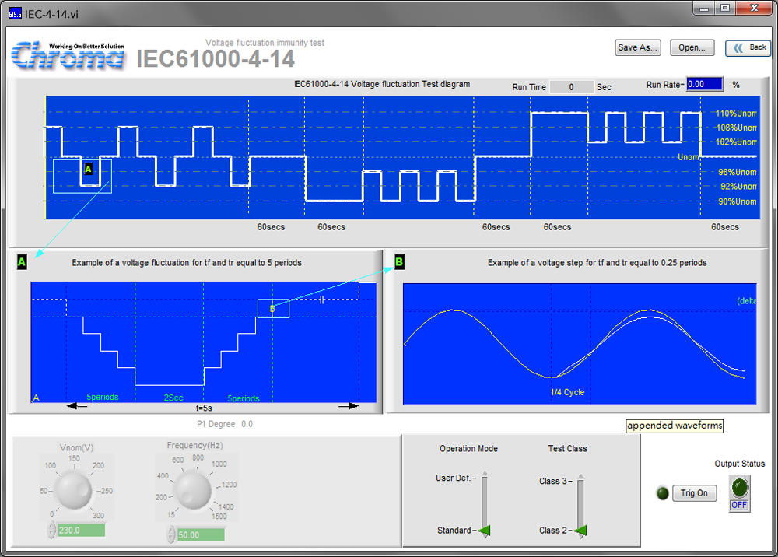Click the t=5s label below graph A
The image size is (778, 557).
[x=204, y=408]
